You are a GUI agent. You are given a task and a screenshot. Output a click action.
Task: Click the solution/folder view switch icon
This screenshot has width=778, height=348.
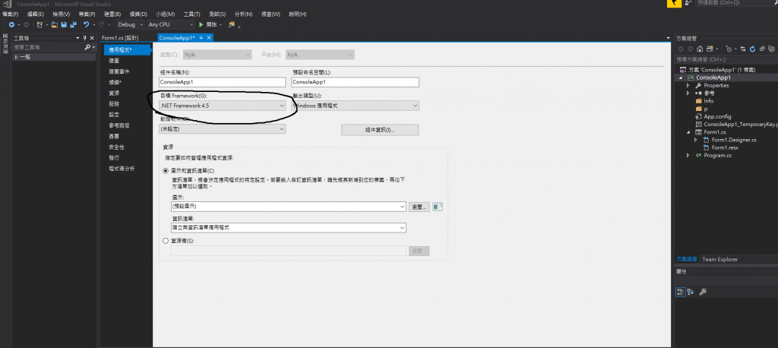pos(710,49)
